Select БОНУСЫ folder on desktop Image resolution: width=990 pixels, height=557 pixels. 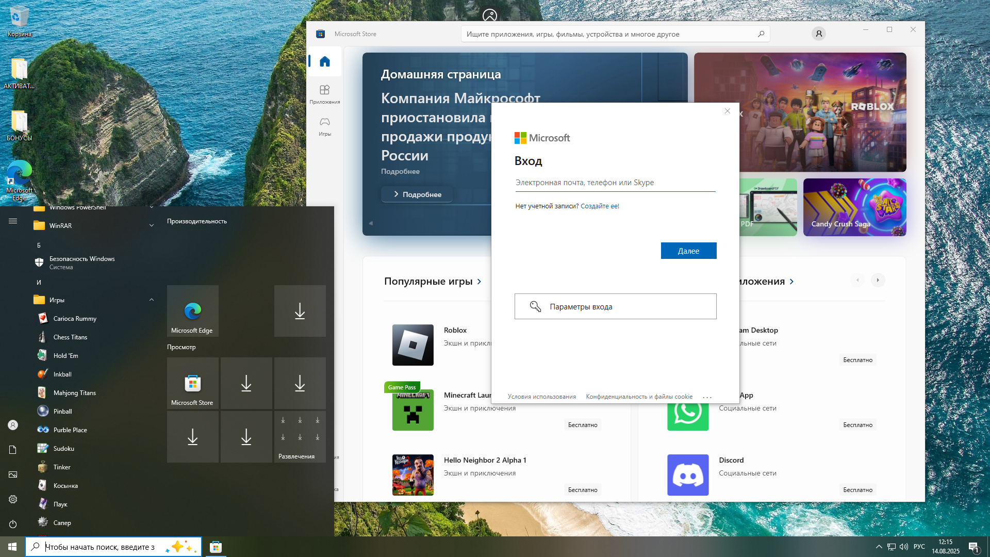click(x=19, y=126)
